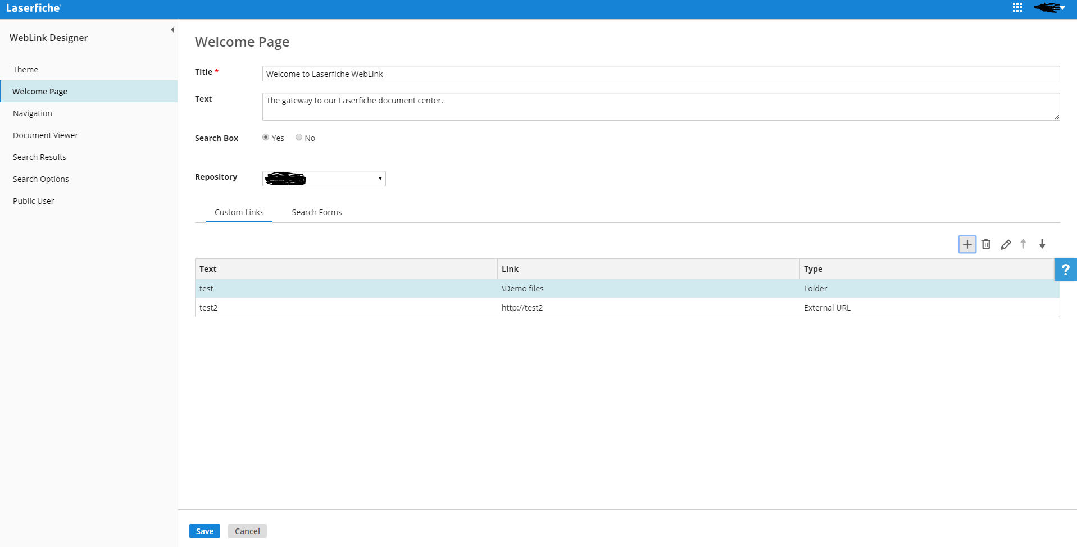1077x547 pixels.
Task: Open the app launcher grid icon
Action: point(1017,8)
